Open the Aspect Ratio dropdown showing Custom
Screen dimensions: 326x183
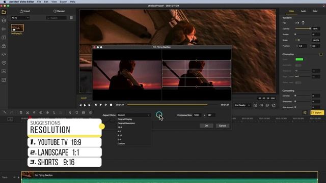coord(133,115)
